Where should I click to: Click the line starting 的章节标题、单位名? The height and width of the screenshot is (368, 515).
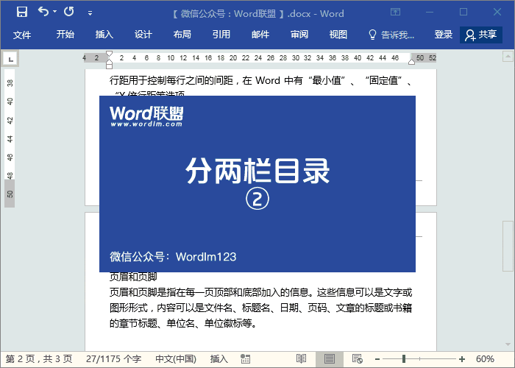(x=183, y=323)
